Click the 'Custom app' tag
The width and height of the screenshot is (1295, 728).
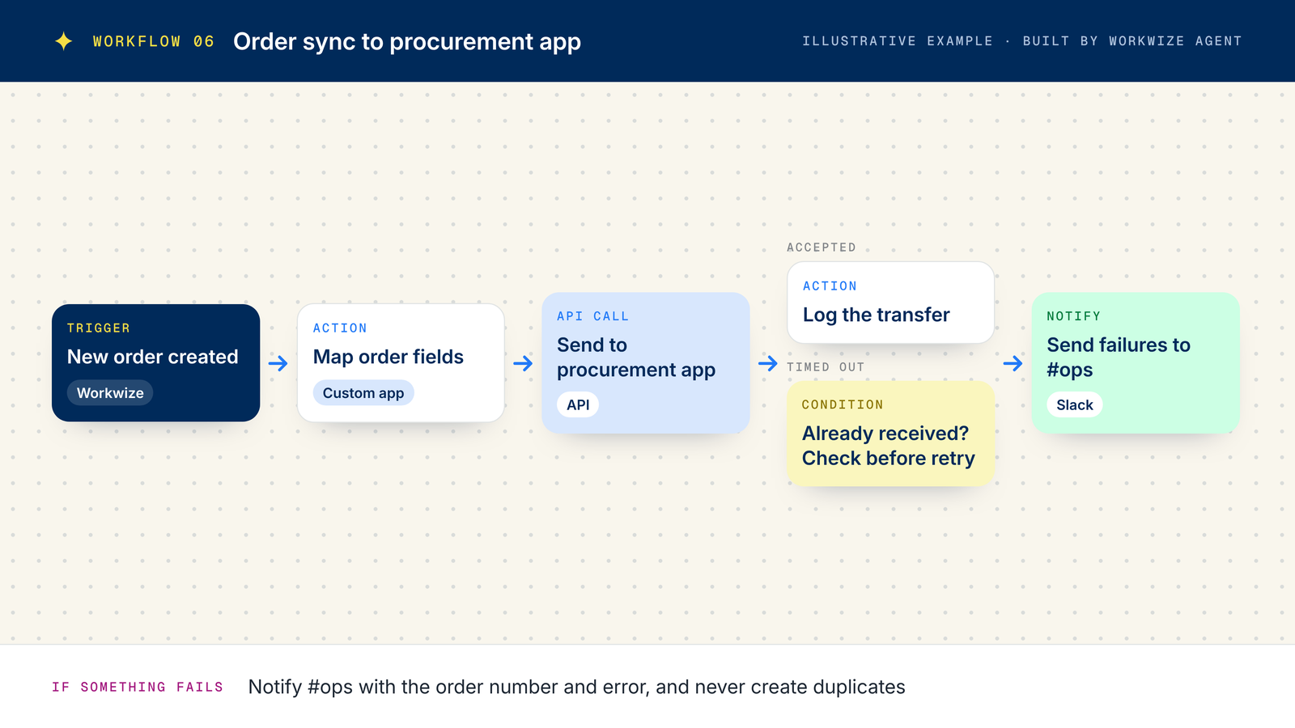pyautogui.click(x=363, y=393)
